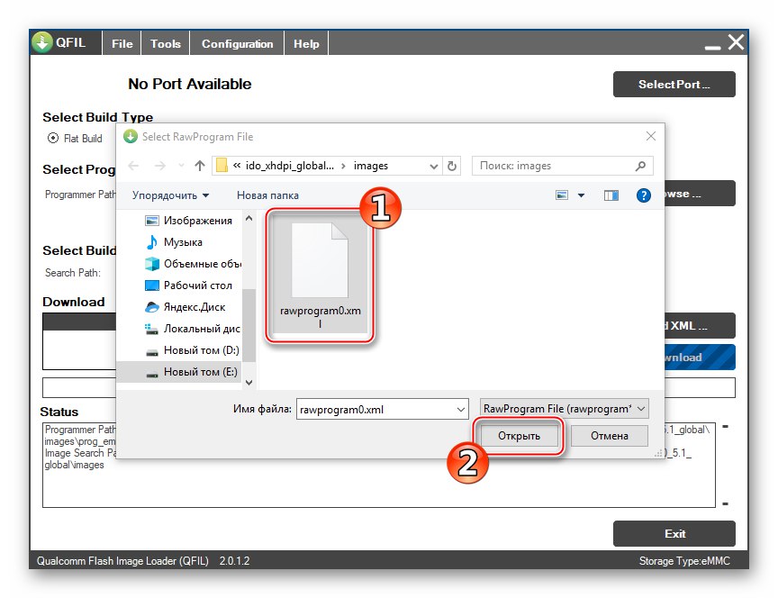Toggle the preview pane icon

(x=611, y=195)
